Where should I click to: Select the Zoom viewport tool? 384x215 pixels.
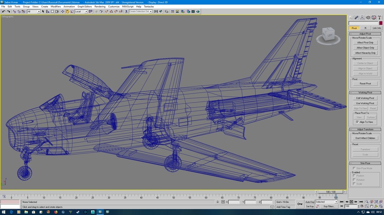pyautogui.click(x=367, y=202)
